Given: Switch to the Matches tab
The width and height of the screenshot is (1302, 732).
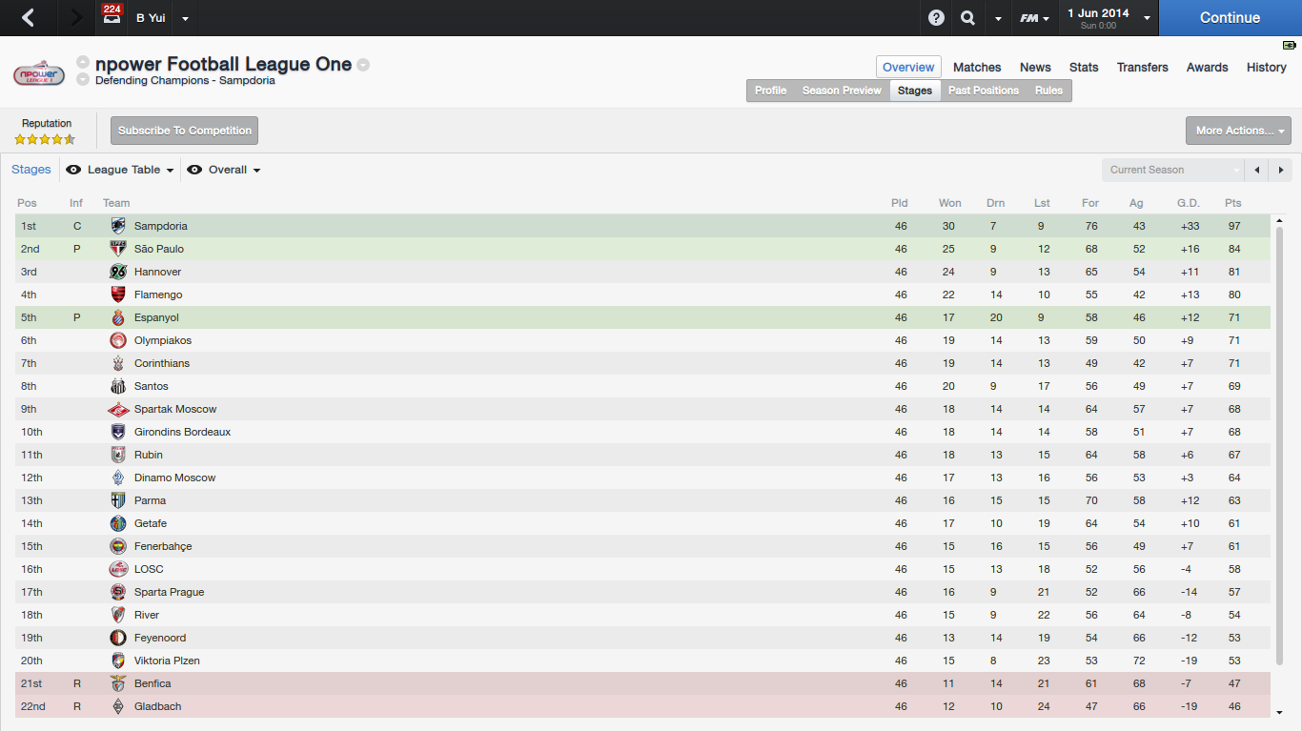Looking at the screenshot, I should pos(977,67).
